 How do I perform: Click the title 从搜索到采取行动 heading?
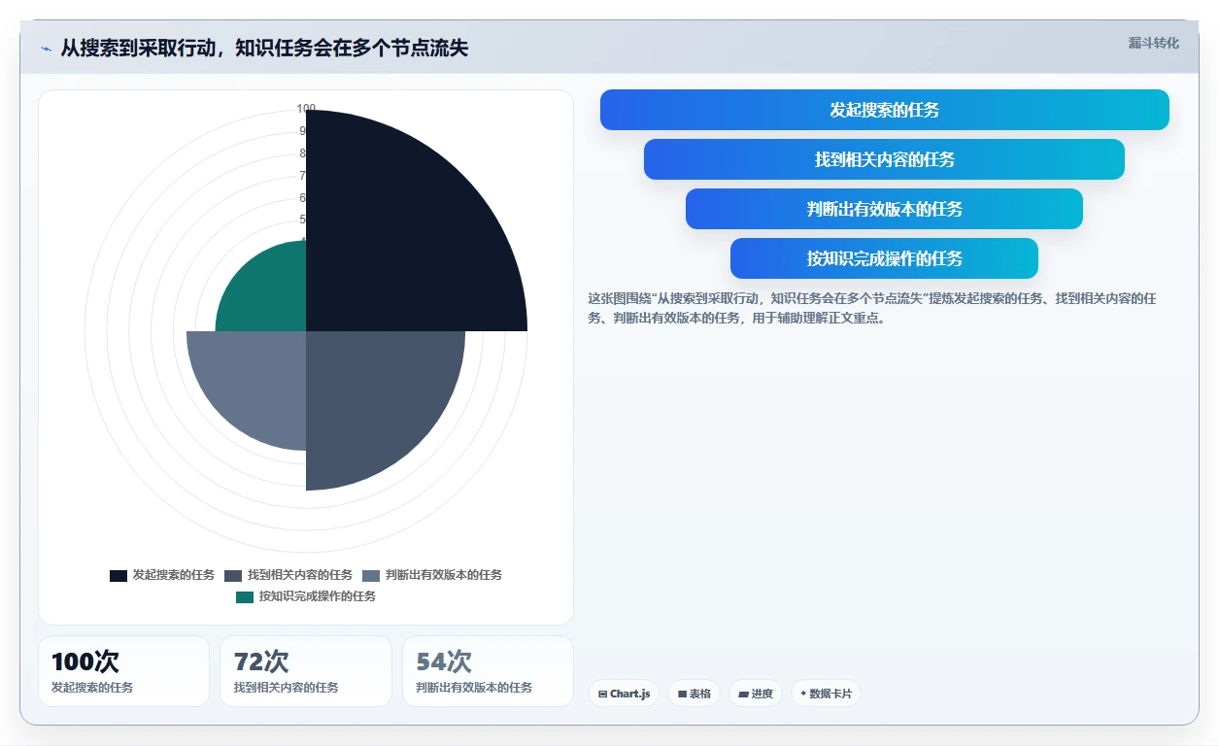click(x=264, y=48)
